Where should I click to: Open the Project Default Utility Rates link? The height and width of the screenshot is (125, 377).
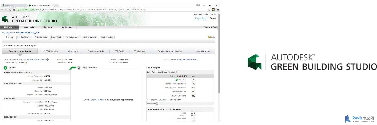coord(187,60)
